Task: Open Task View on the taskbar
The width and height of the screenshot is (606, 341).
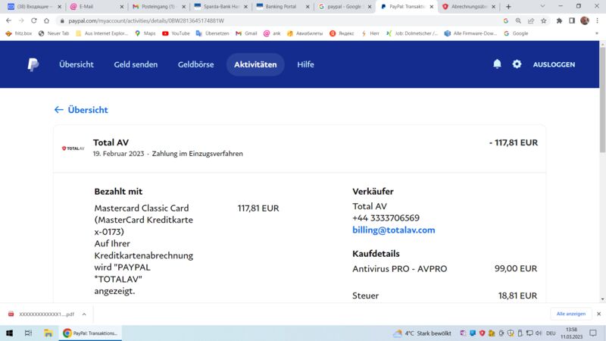Action: [28, 333]
